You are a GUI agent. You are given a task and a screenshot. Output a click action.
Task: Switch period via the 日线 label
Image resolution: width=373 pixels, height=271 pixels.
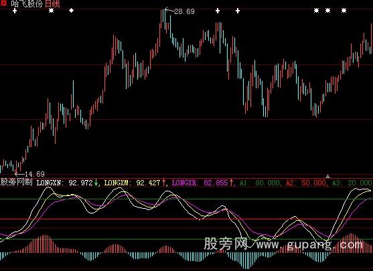(x=52, y=3)
